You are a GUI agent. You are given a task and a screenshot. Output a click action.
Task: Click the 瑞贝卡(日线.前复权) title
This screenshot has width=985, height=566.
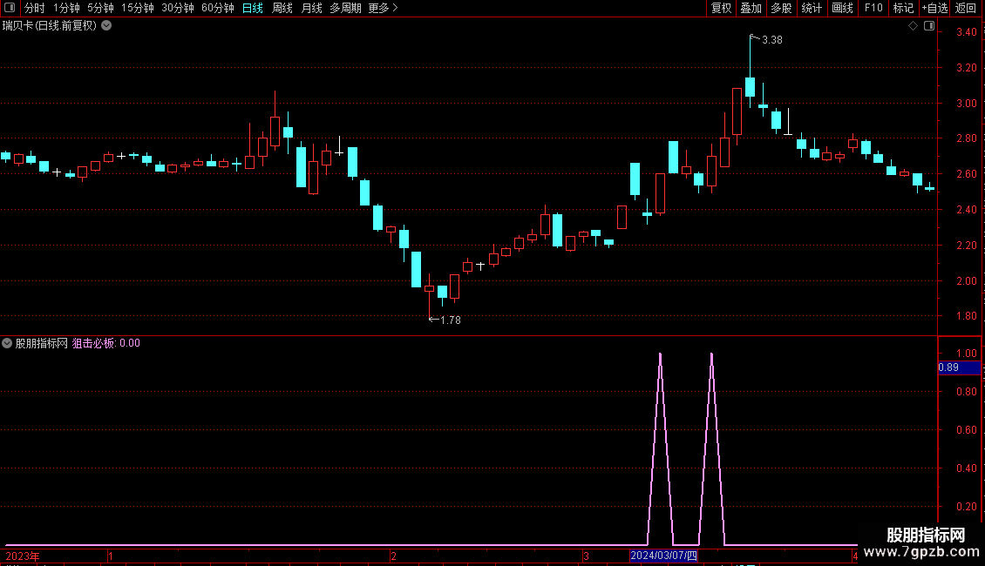tap(50, 26)
